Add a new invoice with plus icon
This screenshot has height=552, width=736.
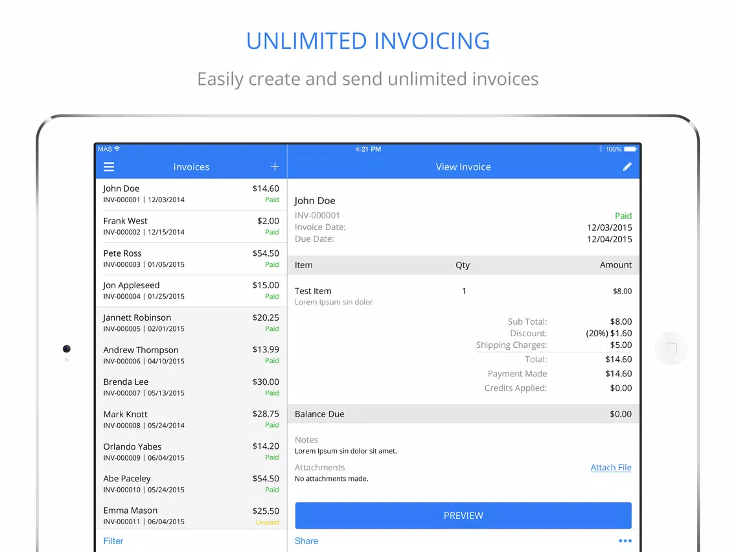tap(275, 167)
